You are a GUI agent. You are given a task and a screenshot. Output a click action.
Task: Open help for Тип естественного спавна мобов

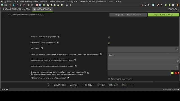pyautogui.click(x=101, y=54)
